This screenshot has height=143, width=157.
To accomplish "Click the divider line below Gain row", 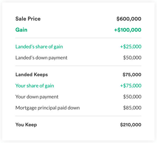I will (x=78, y=38).
